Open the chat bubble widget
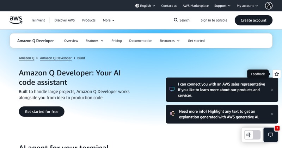282x148 pixels. 270,135
